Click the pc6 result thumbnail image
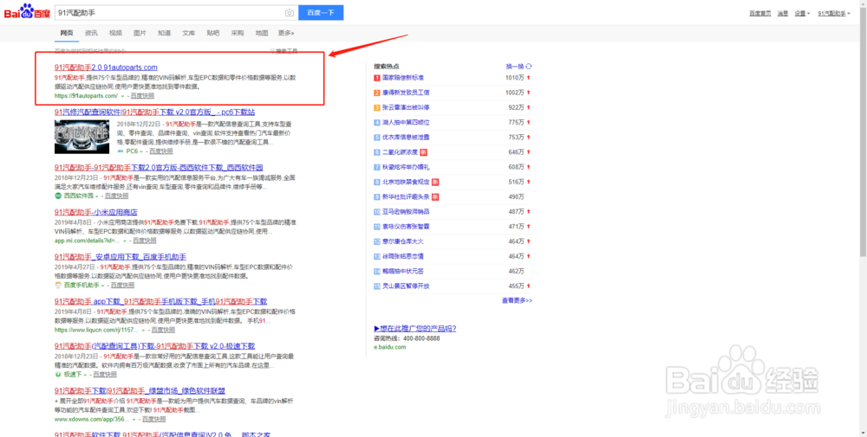Image resolution: width=867 pixels, height=437 pixels. click(x=81, y=137)
